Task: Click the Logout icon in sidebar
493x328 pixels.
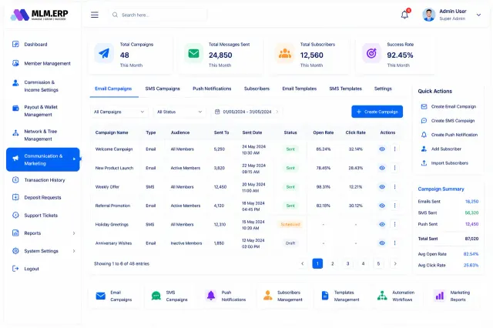Action: [x=15, y=268]
